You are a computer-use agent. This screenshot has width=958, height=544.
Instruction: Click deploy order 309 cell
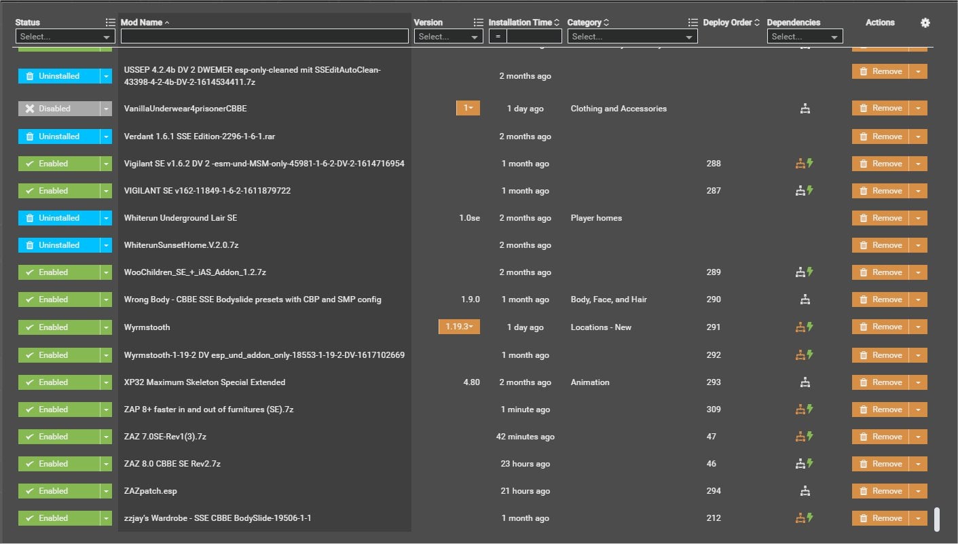point(714,410)
